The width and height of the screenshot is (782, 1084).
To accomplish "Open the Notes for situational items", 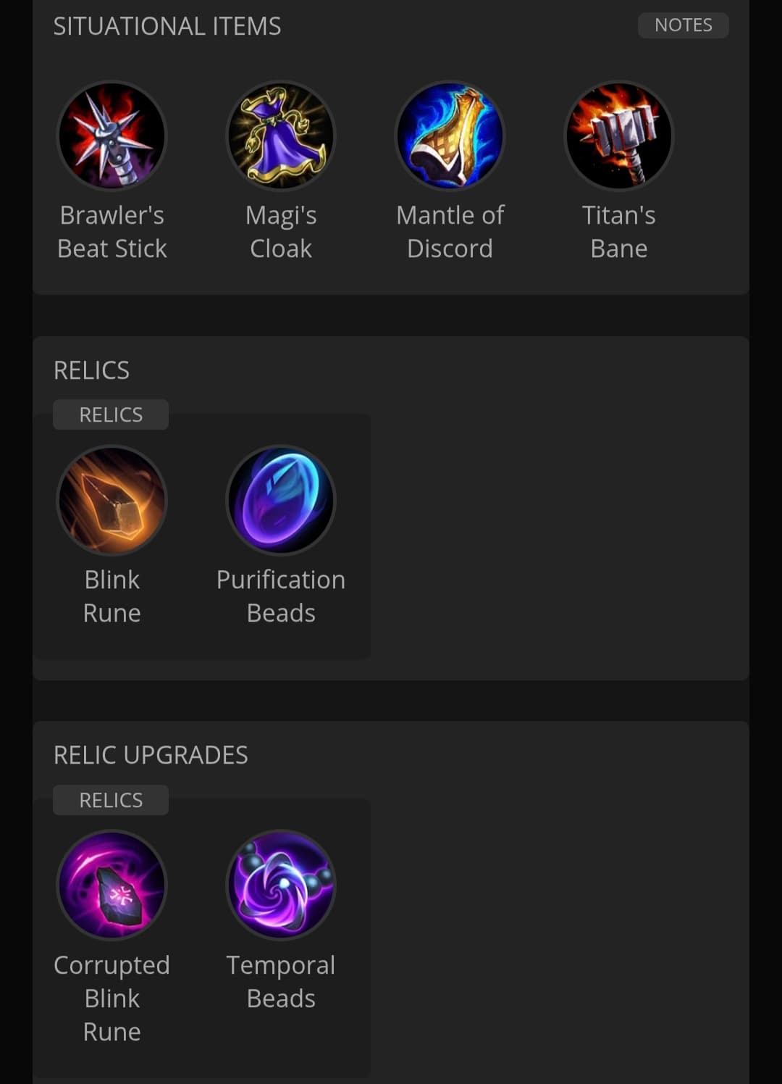I will tap(683, 25).
